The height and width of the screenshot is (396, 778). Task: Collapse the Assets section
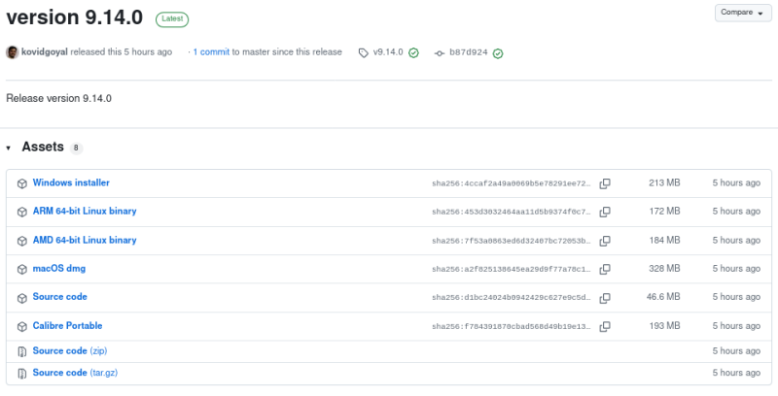tap(9, 148)
